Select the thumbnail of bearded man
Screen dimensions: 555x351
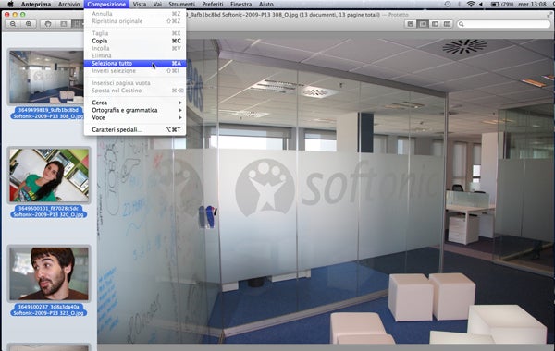point(49,273)
